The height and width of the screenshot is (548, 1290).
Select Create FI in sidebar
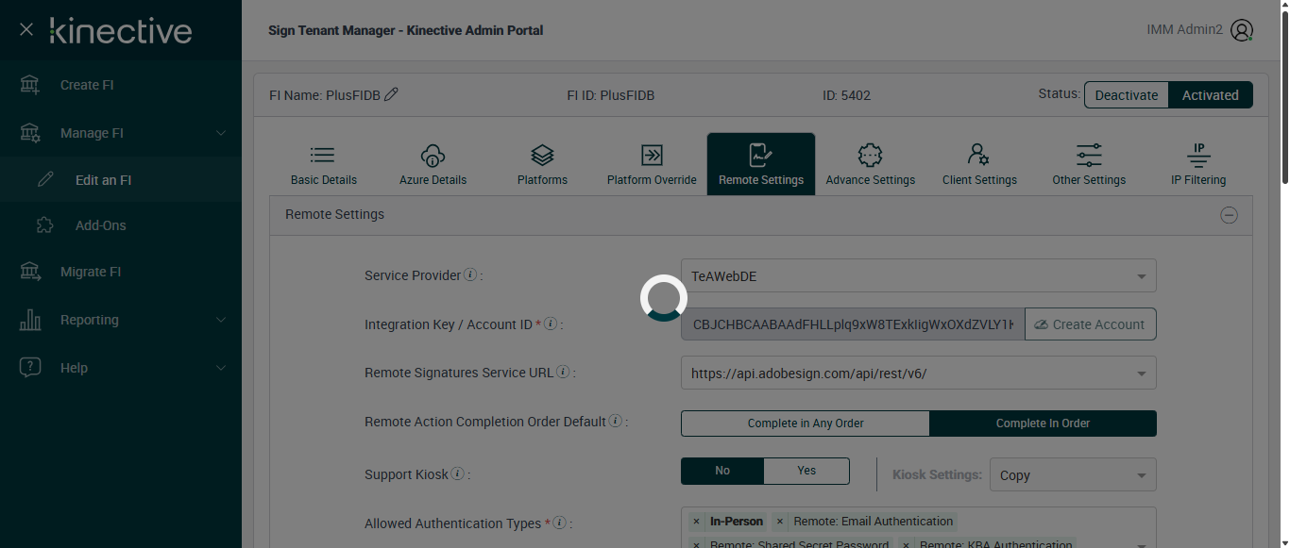tap(121, 85)
